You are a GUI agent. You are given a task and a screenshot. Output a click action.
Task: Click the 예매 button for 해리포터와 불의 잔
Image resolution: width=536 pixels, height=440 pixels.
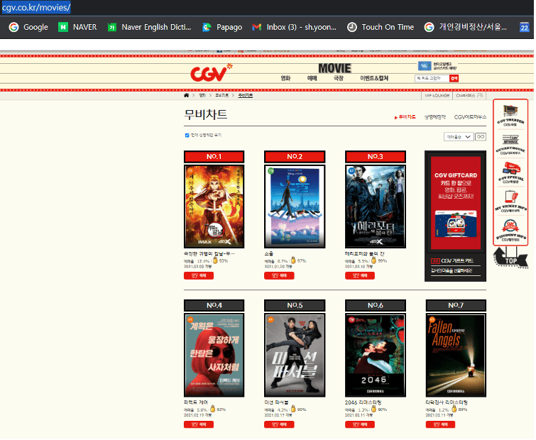[360, 275]
